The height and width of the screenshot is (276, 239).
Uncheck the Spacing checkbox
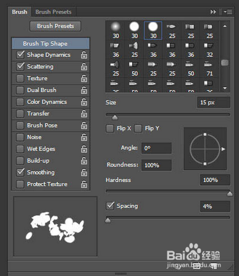(110, 206)
